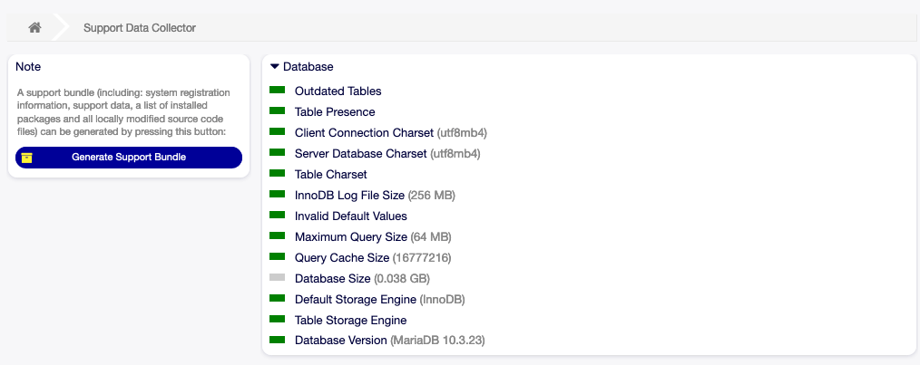Click the Database section heading text
The image size is (920, 365).
tap(308, 67)
